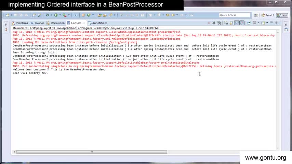Image resolution: width=292 pixels, height=164 pixels.
Task: Expand the Display Selected Console dropdown
Action: tap(258, 23)
